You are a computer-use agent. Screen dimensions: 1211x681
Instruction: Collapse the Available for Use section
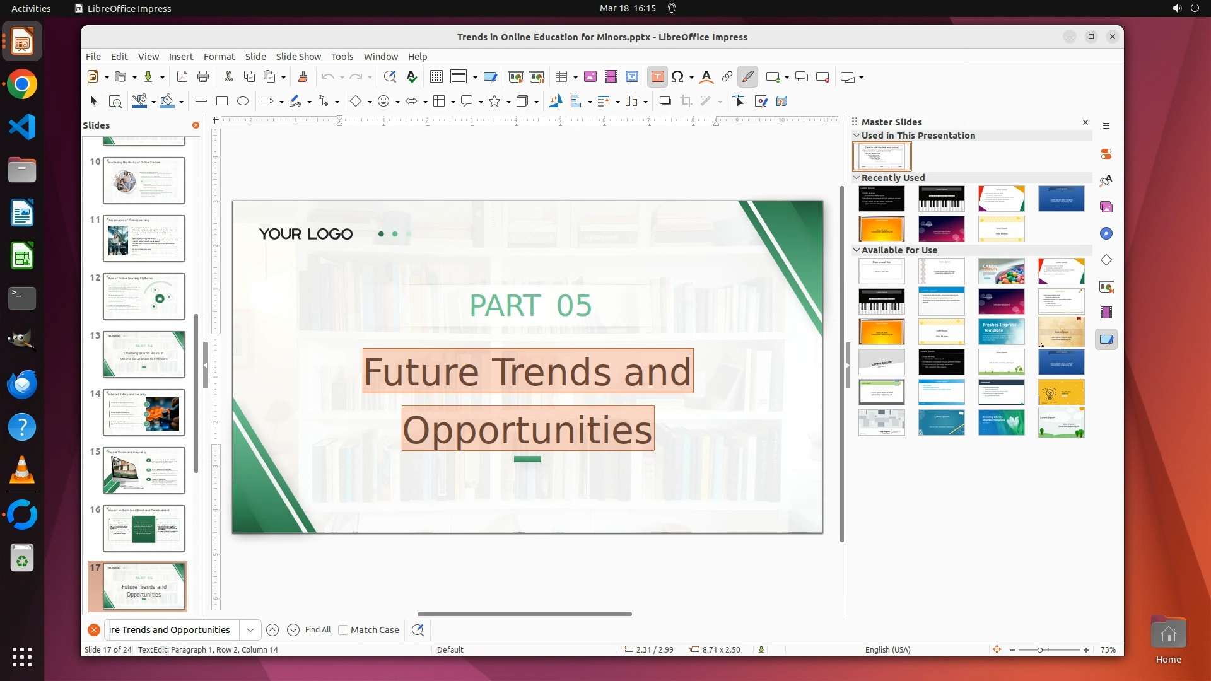tap(857, 250)
